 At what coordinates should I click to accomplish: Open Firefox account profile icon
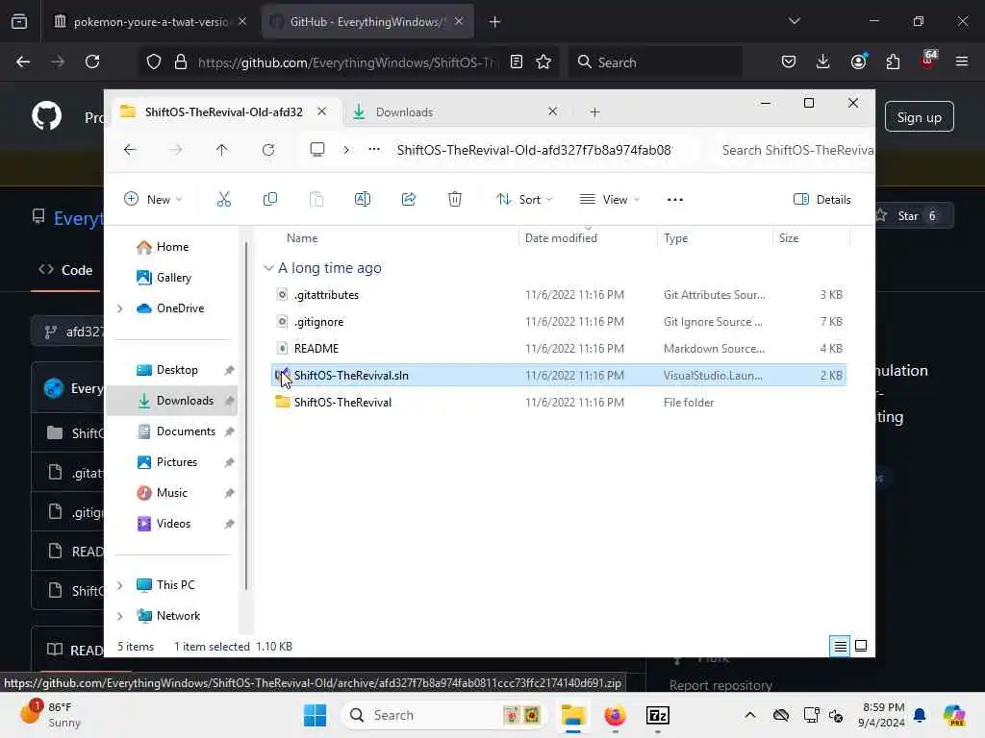(859, 61)
